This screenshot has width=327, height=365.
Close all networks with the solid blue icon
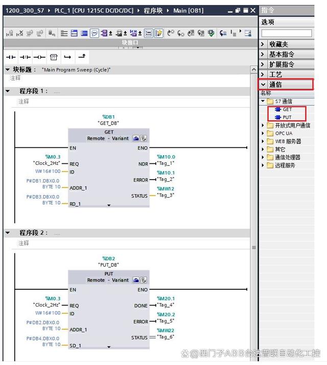[84, 33]
